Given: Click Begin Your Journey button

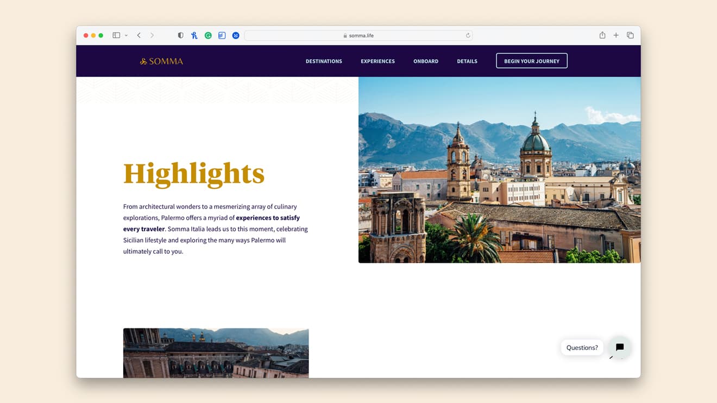Looking at the screenshot, I should [x=532, y=61].
